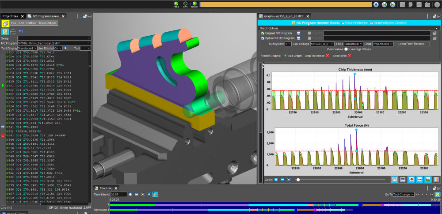Image resolution: width=442 pixels, height=214 pixels.
Task: Switch the Peak/Average Values toggle
Action: (347, 49)
